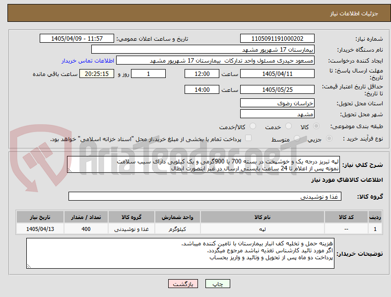391x297 pixels.
Task: Click the چاپ (print) button
Action: click(x=217, y=284)
